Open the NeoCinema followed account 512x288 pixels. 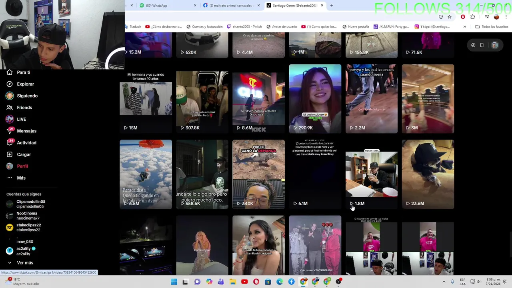click(23, 216)
